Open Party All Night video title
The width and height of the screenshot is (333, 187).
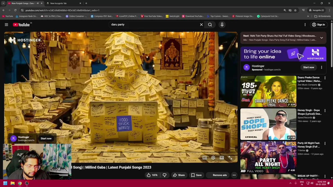coord(309,145)
